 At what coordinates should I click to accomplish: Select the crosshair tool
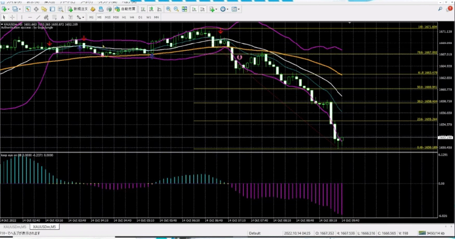(12, 17)
